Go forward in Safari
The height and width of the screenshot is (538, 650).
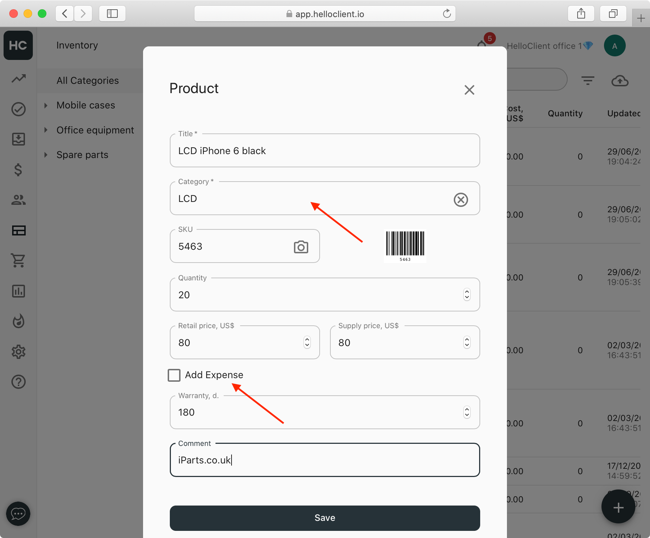83,14
